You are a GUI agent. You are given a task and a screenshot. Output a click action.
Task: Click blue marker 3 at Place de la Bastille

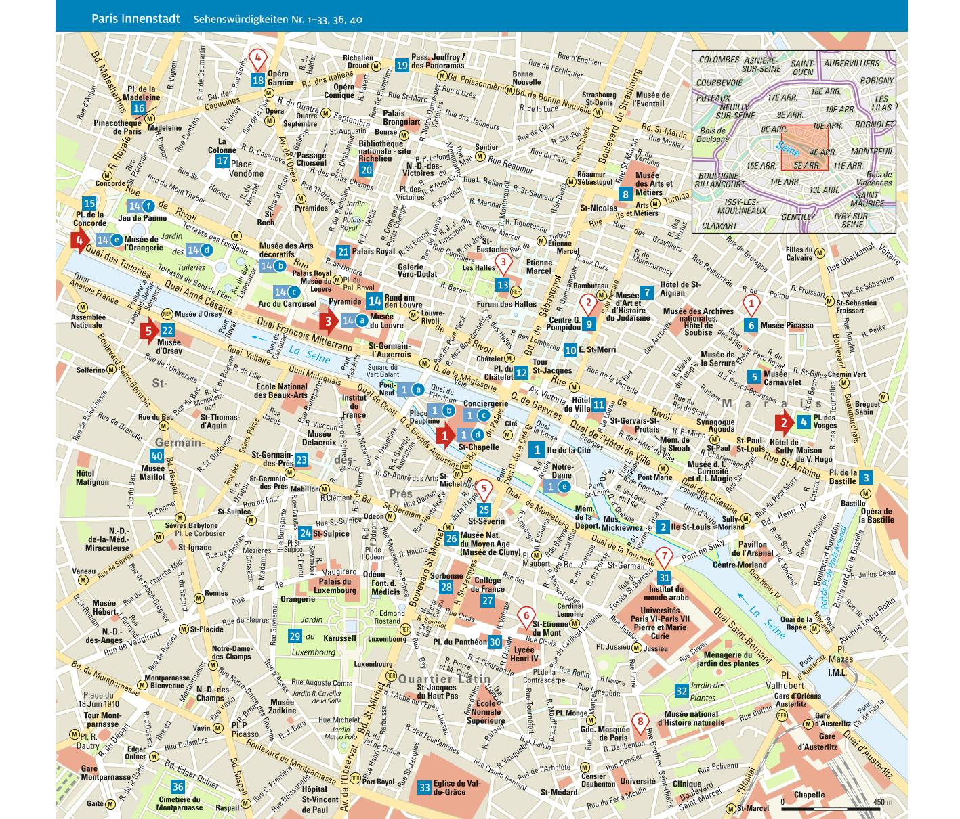866,479
